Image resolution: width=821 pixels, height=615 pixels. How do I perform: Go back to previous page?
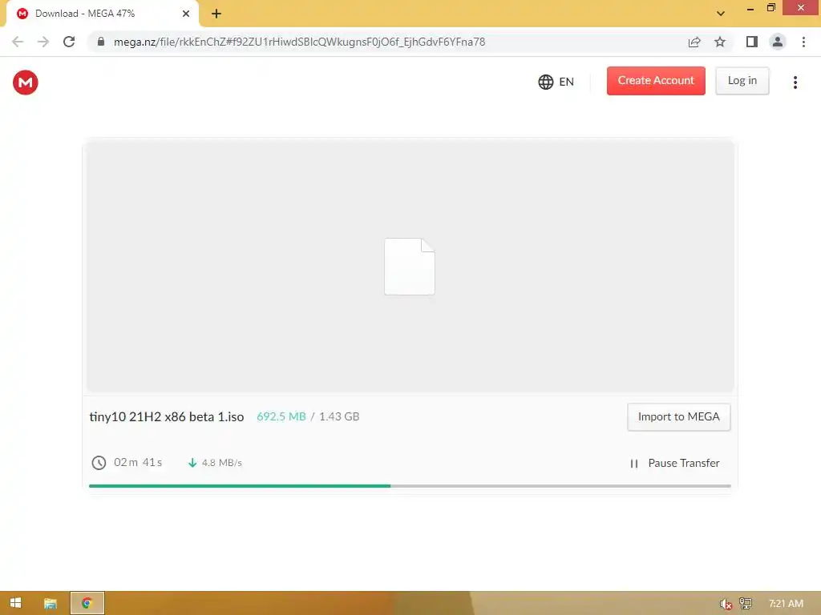pyautogui.click(x=18, y=42)
